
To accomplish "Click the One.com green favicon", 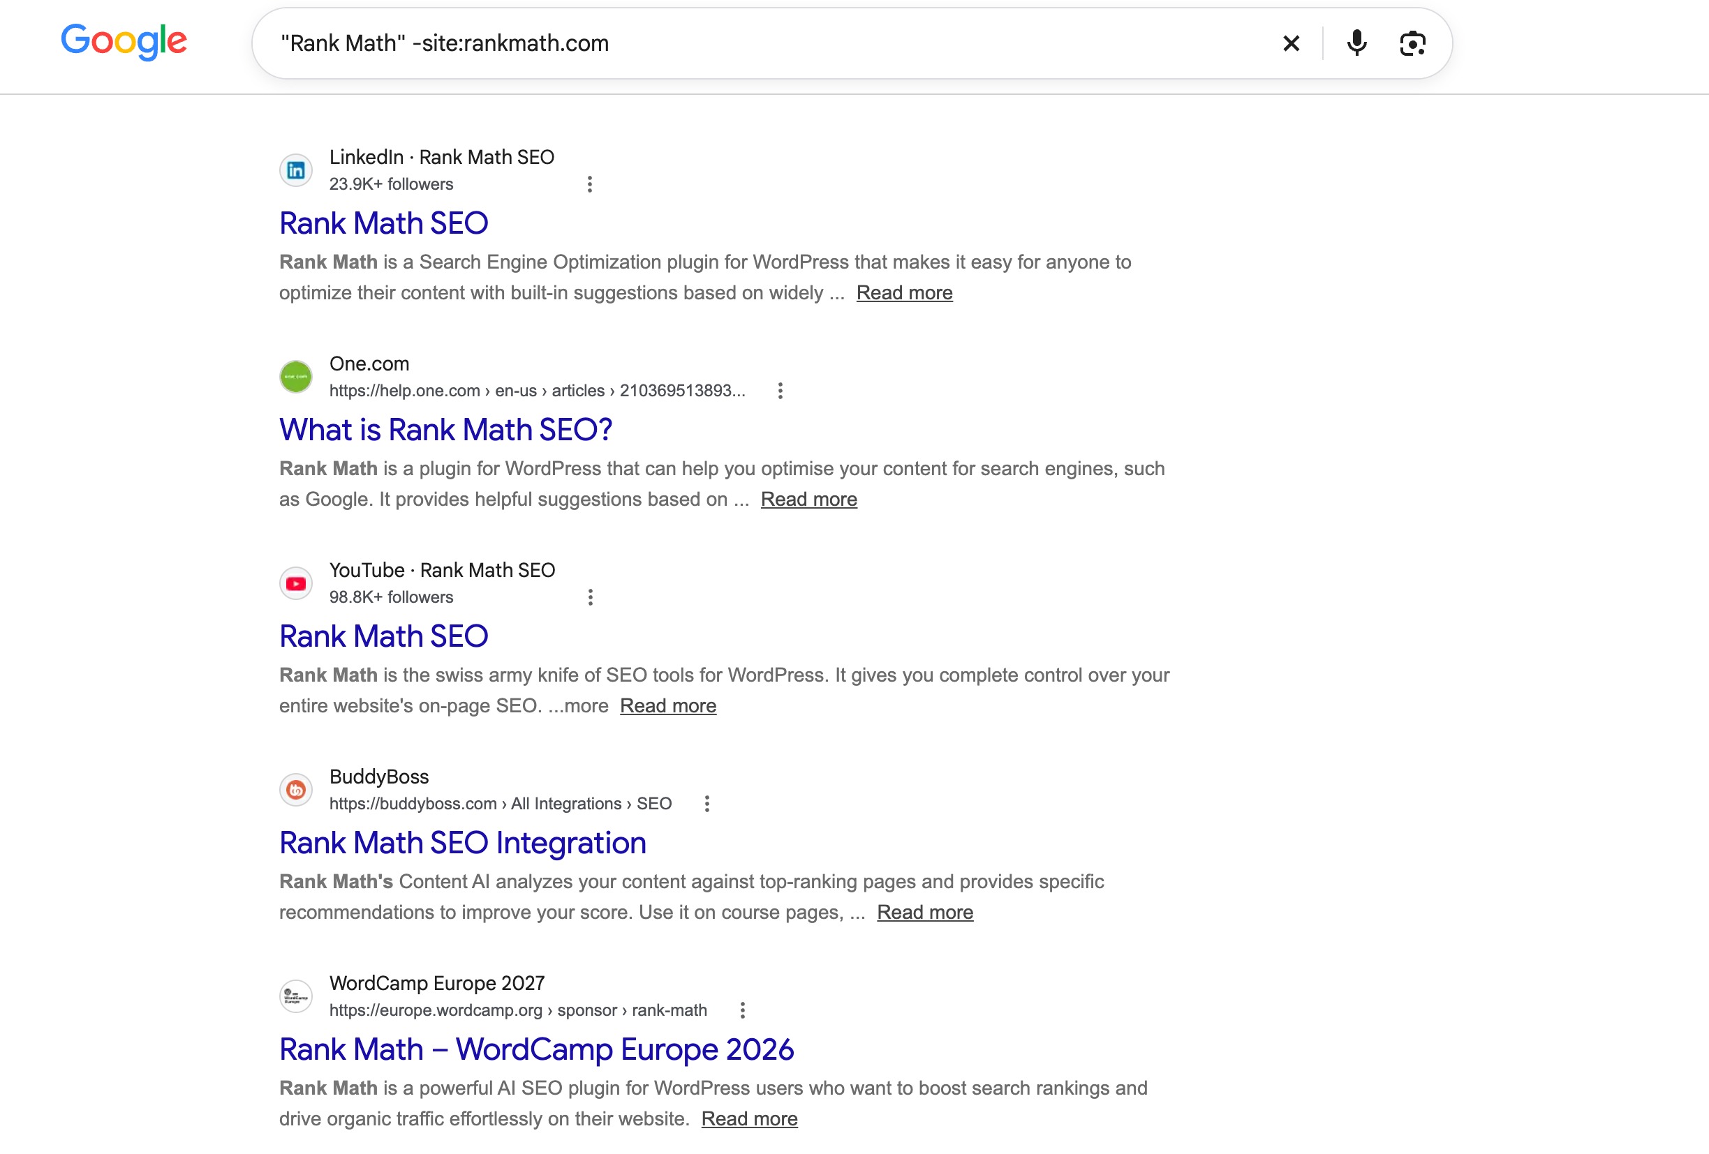I will point(295,377).
